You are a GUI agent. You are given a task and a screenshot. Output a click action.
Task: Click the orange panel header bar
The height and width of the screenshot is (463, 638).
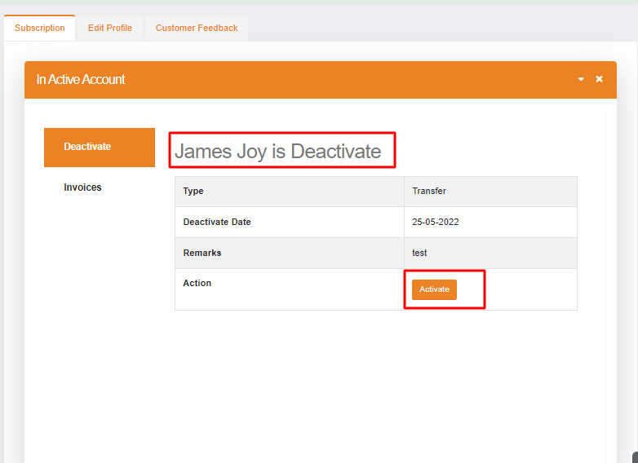point(326,80)
